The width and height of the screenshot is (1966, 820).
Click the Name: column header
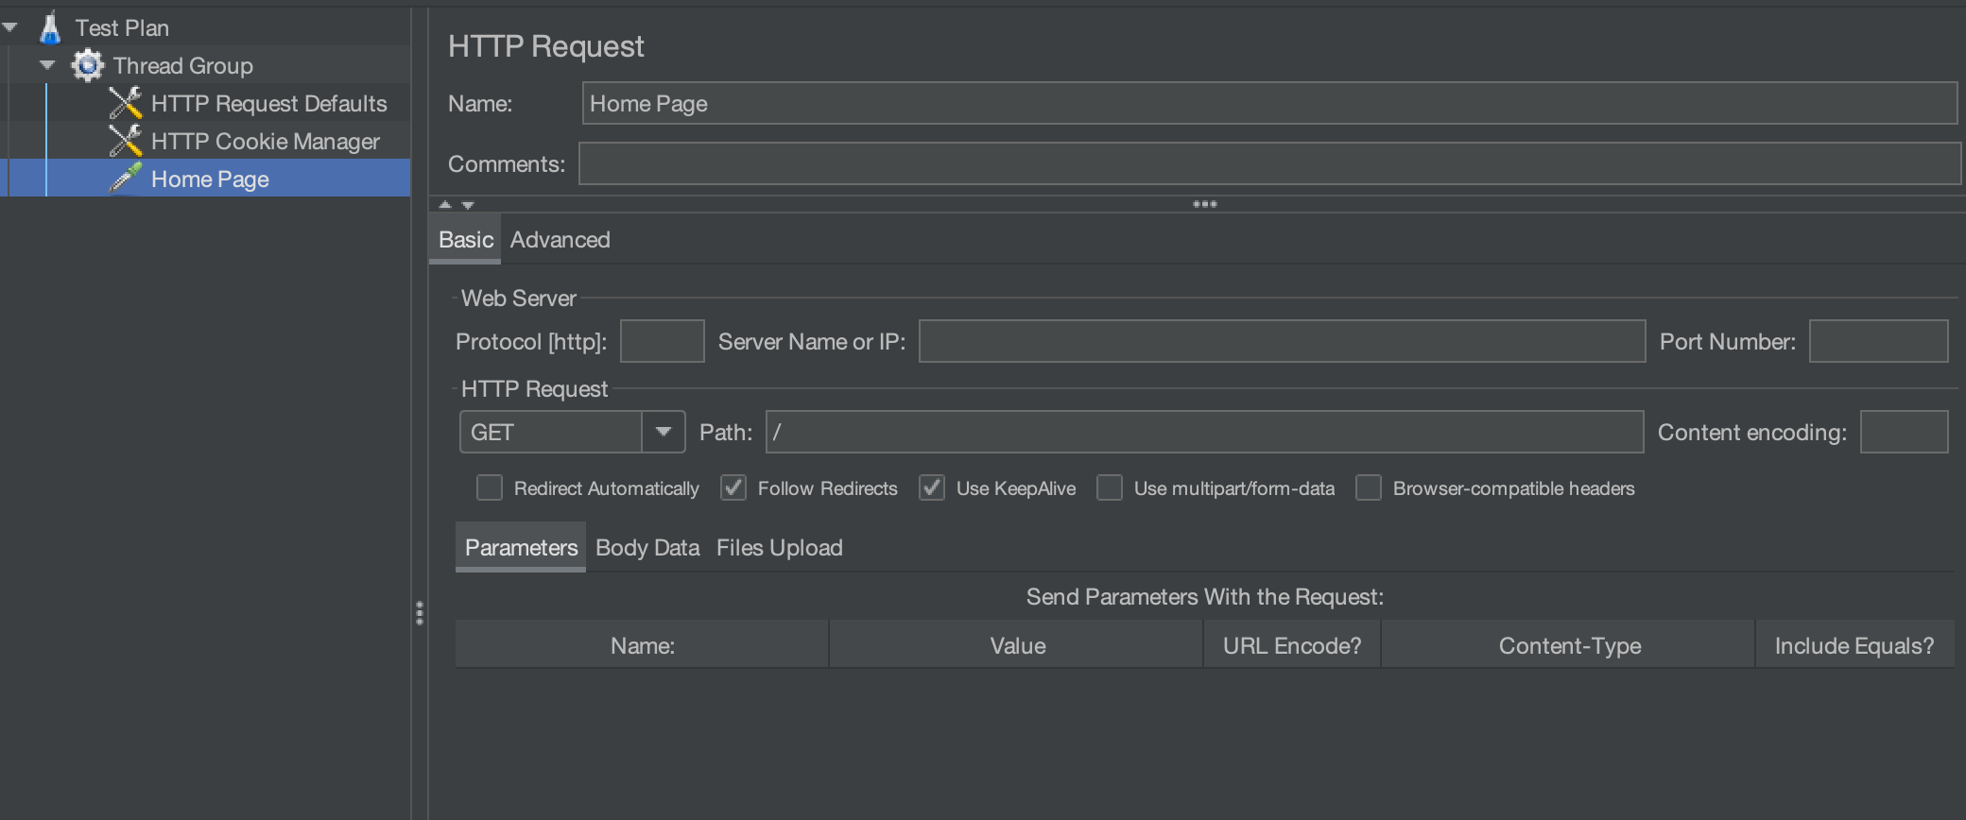click(x=643, y=646)
